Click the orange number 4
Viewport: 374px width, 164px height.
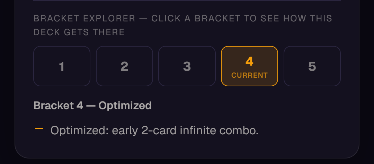point(249,61)
